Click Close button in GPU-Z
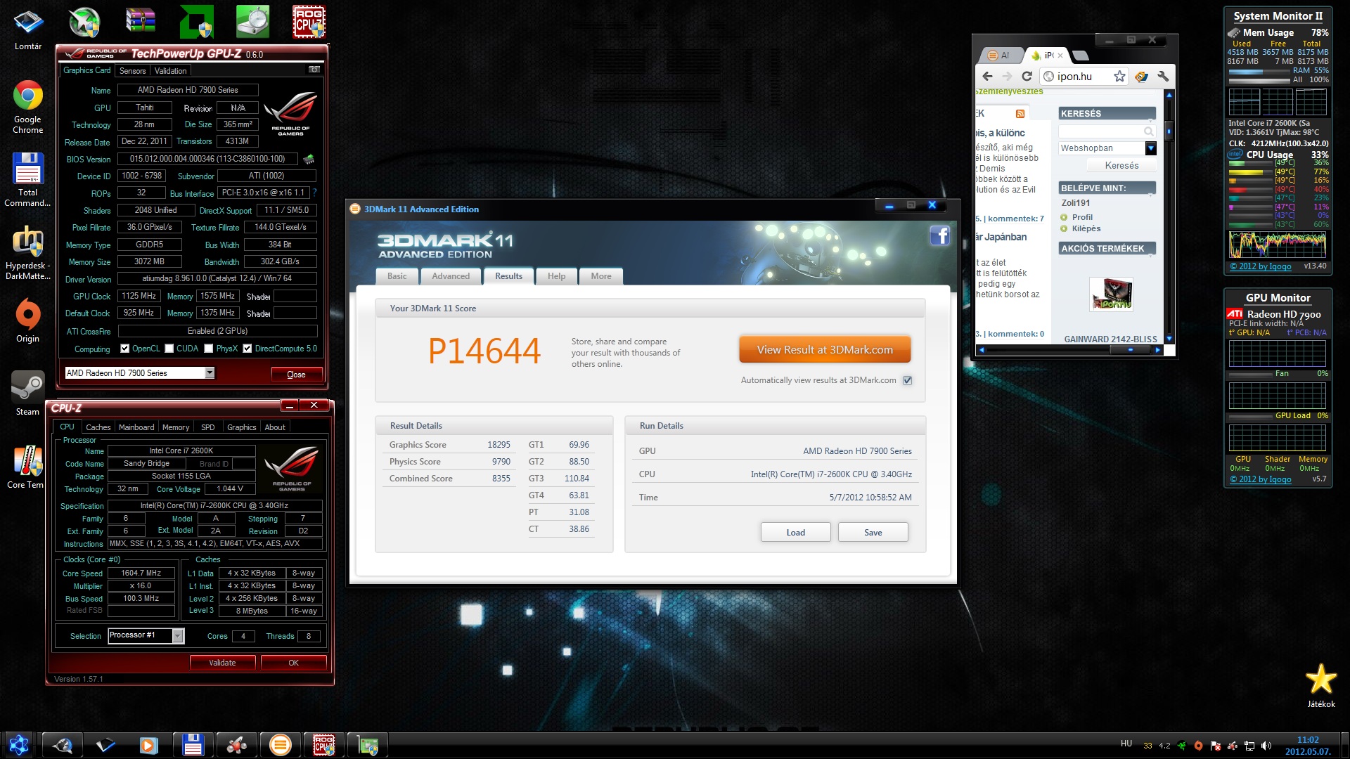 (297, 375)
